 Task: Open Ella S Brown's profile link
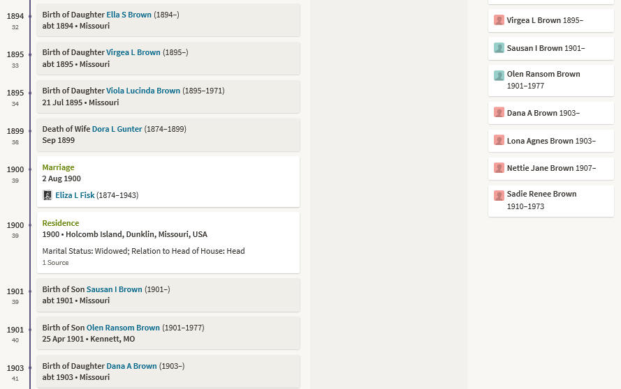point(129,15)
